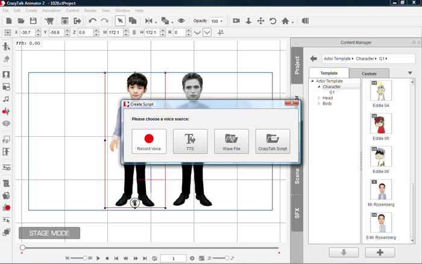Toggle the eye visibility icon in toolbar
This screenshot has height=264, width=422.
click(x=181, y=21)
